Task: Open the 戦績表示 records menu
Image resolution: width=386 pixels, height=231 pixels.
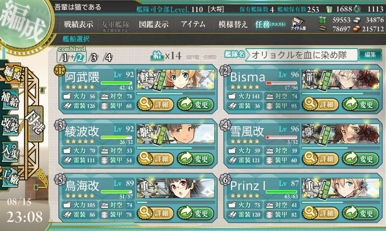Action: (79, 24)
